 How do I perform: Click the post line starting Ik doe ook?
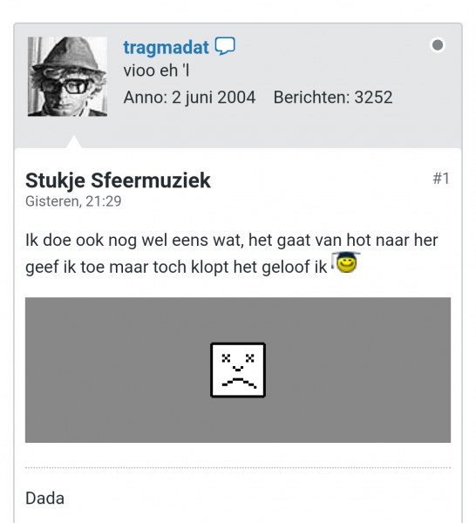232,241
